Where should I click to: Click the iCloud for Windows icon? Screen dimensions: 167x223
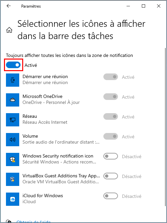13,199
